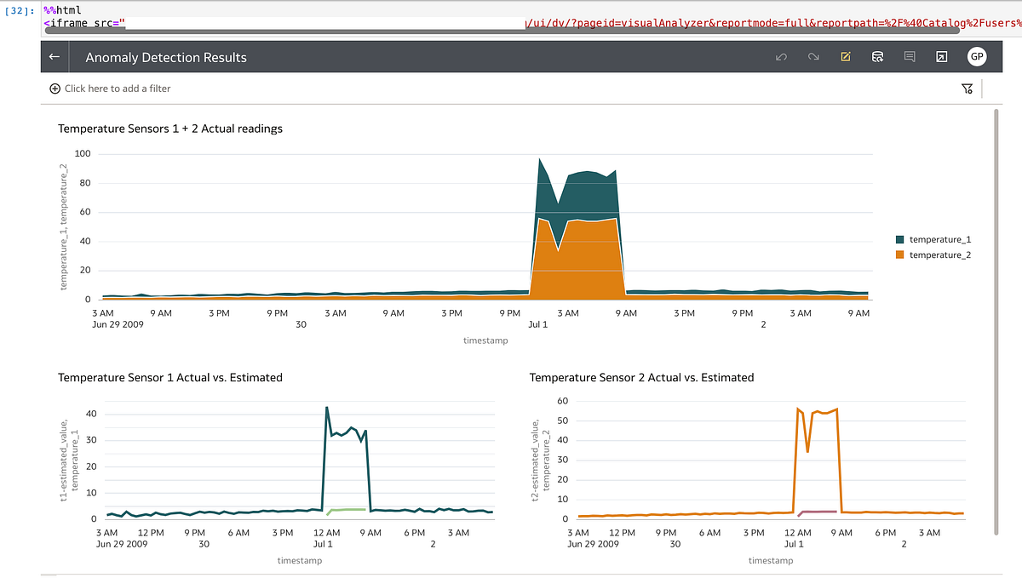Click the present/open-in-new-window icon
This screenshot has height=578, width=1022.
pyautogui.click(x=941, y=56)
